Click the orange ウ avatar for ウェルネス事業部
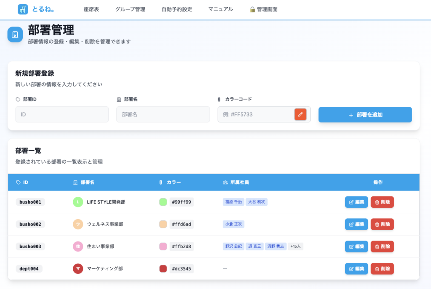Viewport: 431px width, 289px height. pos(78,224)
